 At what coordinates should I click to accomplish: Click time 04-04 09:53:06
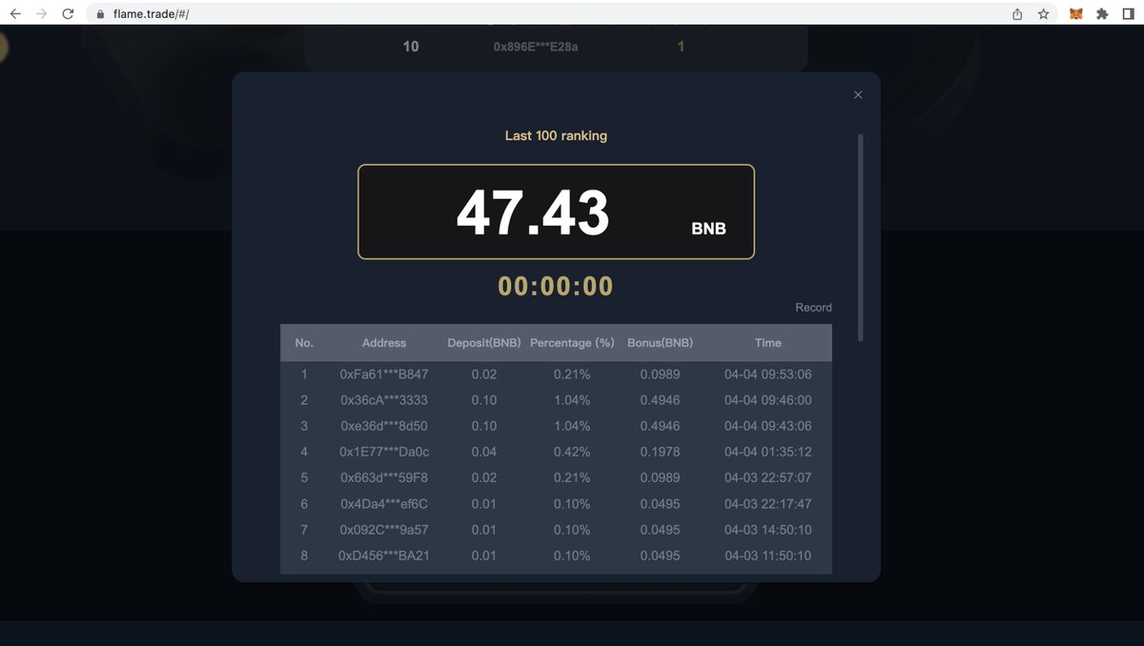767,374
